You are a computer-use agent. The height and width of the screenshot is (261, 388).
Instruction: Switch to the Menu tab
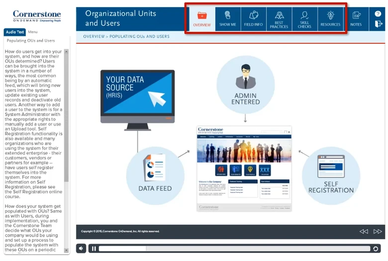click(33, 32)
